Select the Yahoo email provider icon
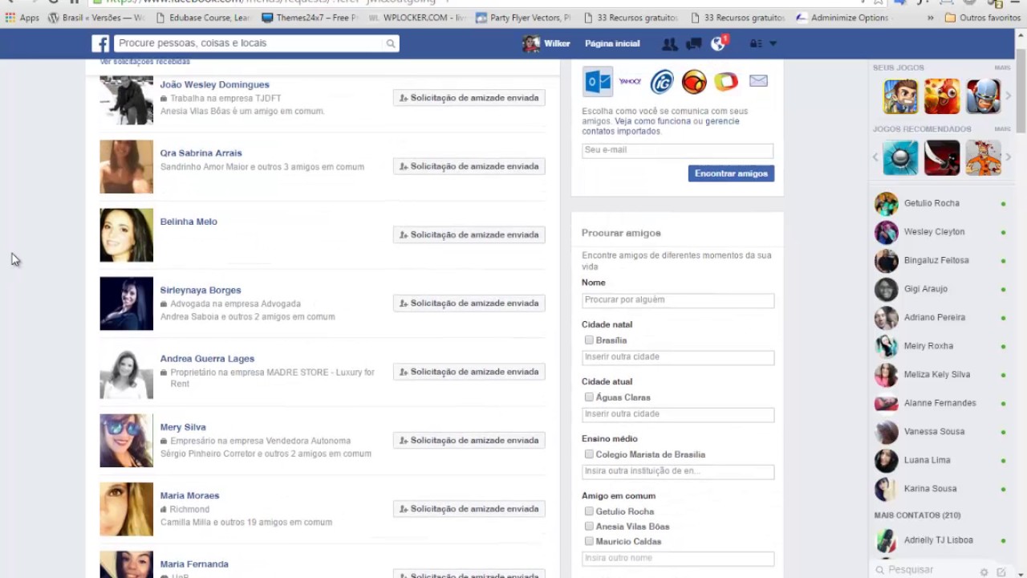Screen dimensions: 1027x578 click(x=630, y=81)
